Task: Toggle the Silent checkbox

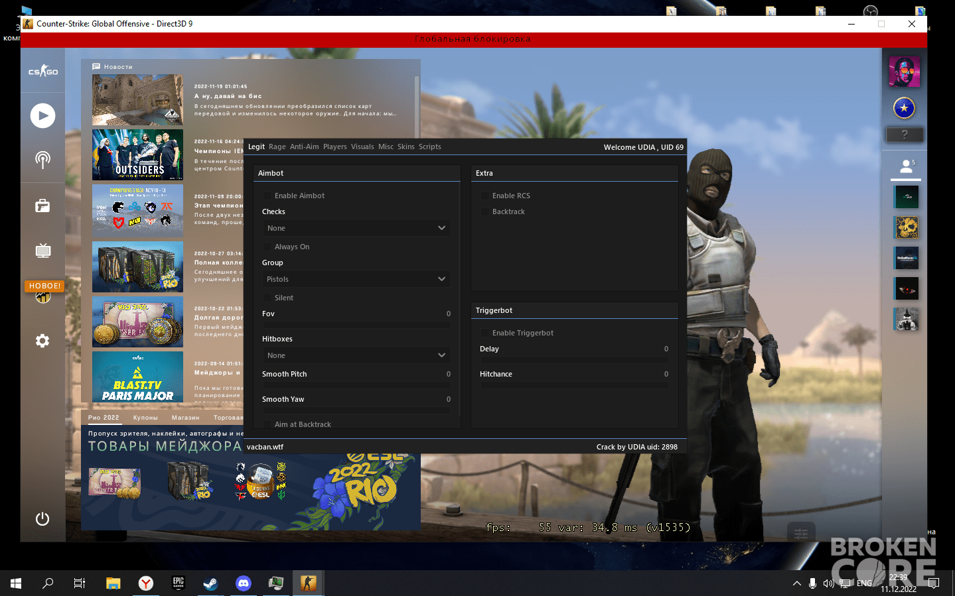Action: pos(267,298)
